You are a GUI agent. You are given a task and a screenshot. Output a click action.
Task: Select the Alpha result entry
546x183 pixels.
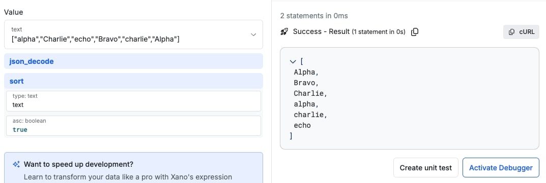point(306,72)
